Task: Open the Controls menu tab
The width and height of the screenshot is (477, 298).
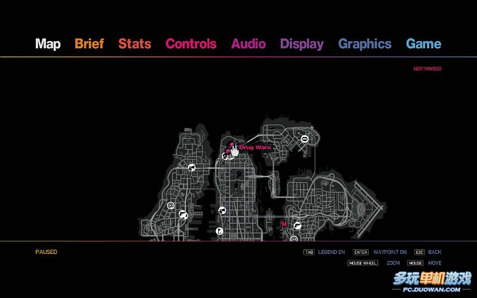Action: tap(191, 44)
